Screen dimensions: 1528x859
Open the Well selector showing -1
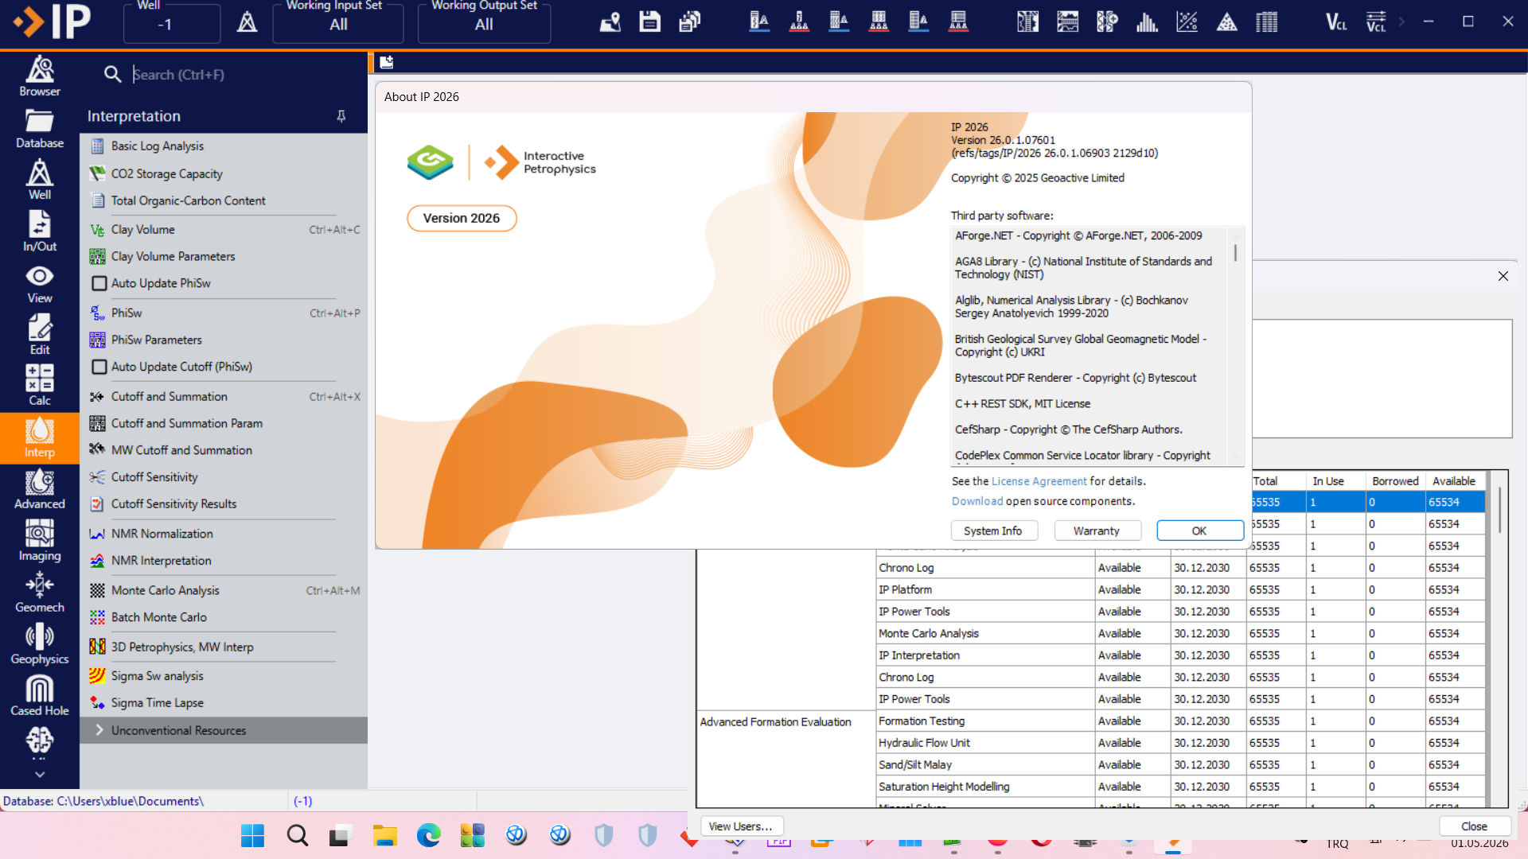[x=172, y=24]
